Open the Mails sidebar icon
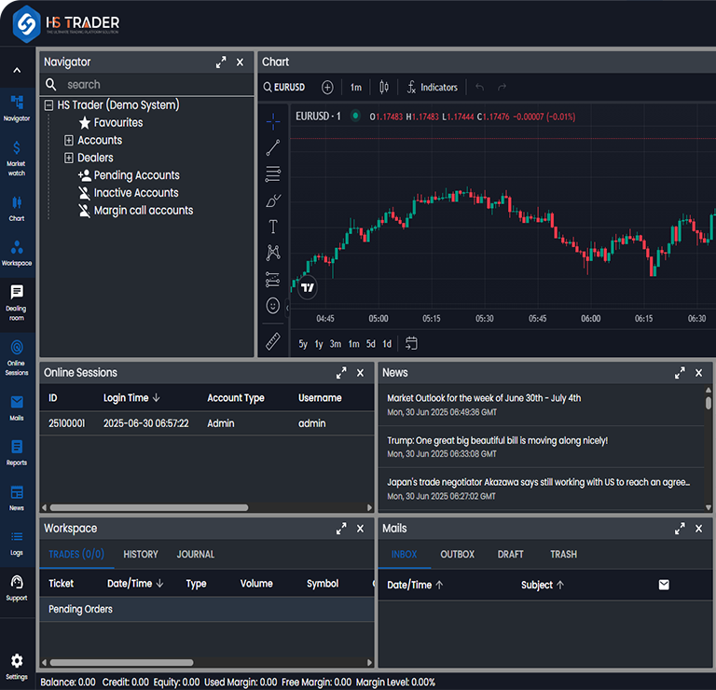This screenshot has height=690, width=716. [17, 407]
